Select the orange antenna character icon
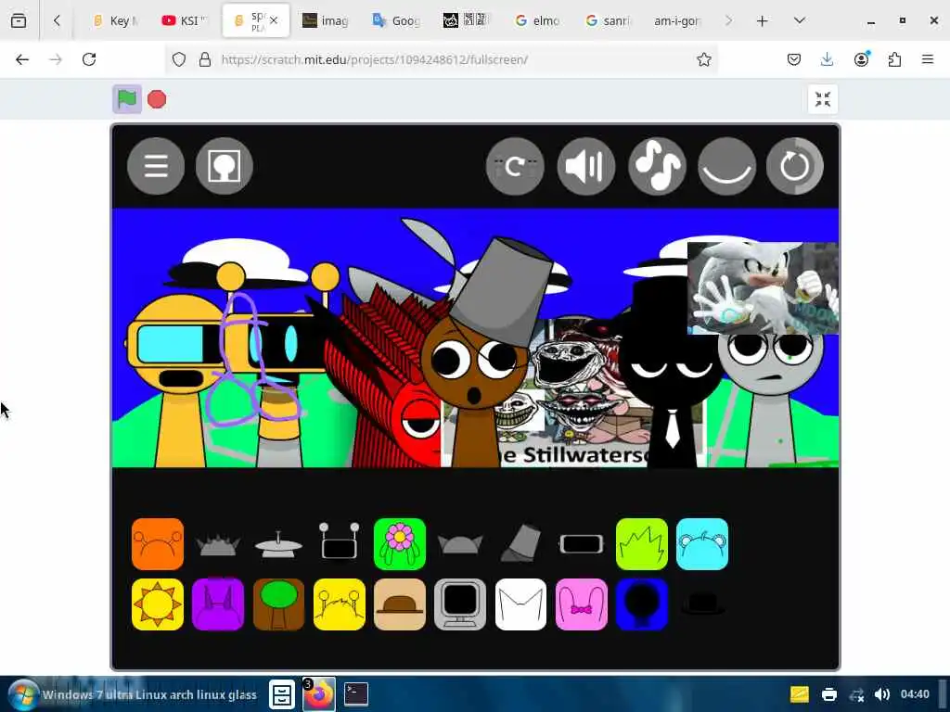 click(158, 543)
